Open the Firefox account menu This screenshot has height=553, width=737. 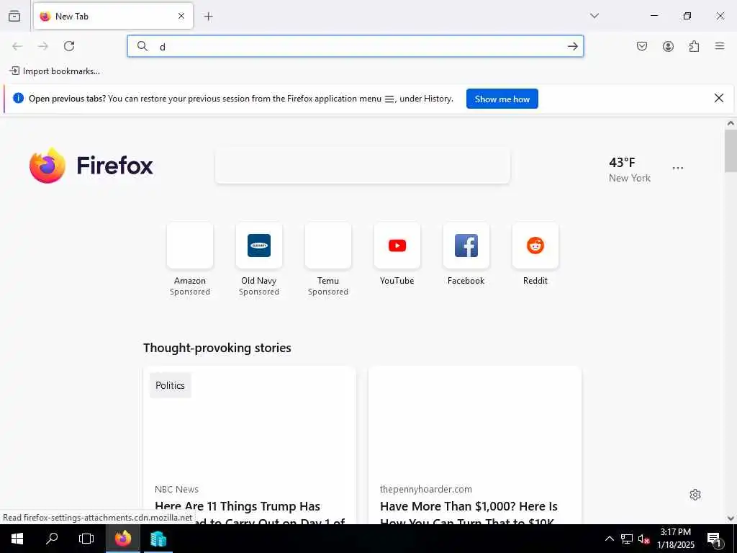click(x=668, y=46)
